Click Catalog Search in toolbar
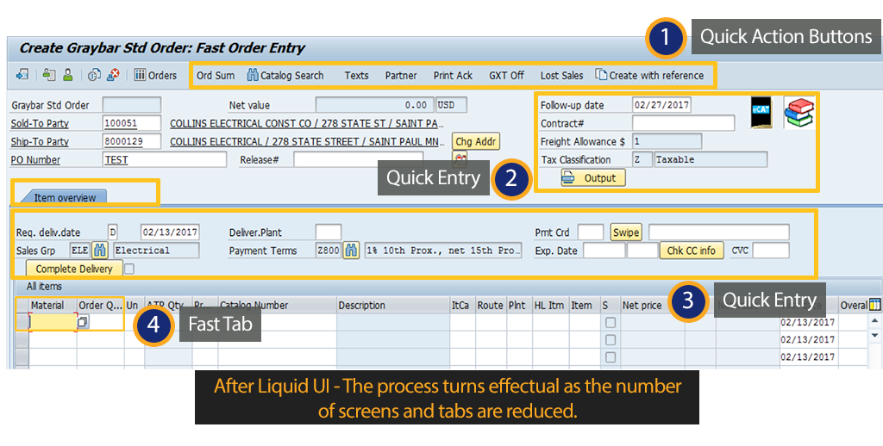Screen dimensions: 883x446 click(x=285, y=76)
